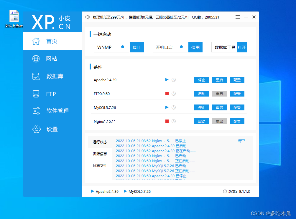Click the 开机自启 blue status dot

pyautogui.click(x=181, y=47)
